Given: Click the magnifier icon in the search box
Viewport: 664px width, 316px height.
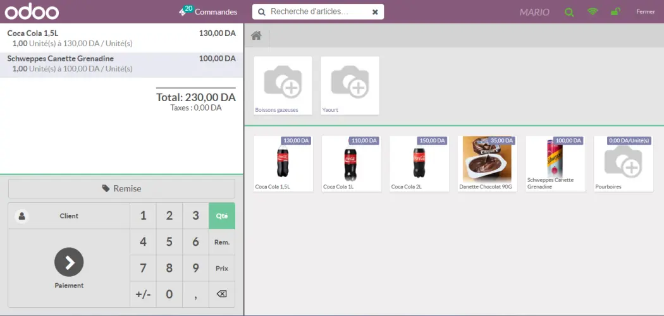Looking at the screenshot, I should (x=262, y=12).
